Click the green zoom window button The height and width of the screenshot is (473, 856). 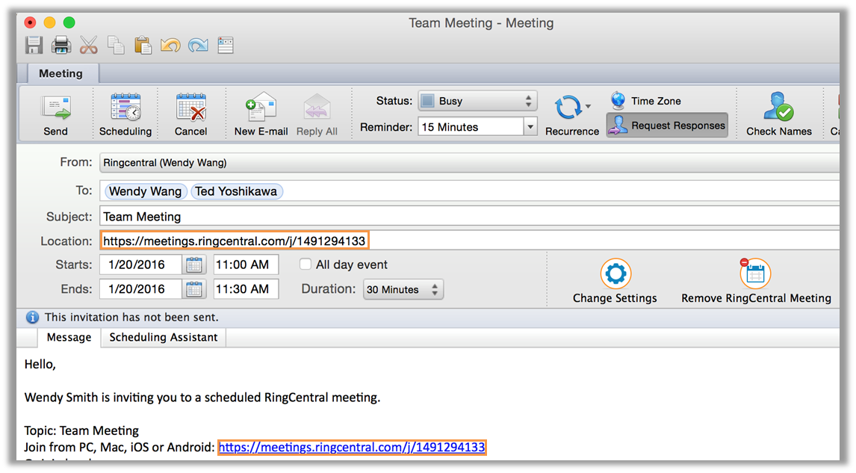tap(69, 22)
